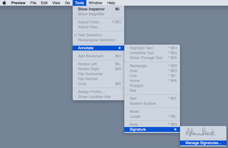Select Assign Profile… item
This screenshot has height=148, width=228.
point(99,92)
